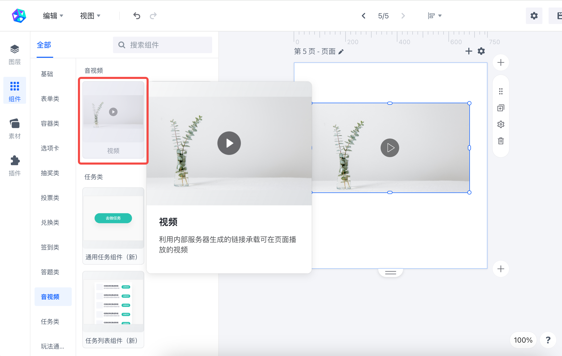Add a section below with the bottom plus button
This screenshot has height=356, width=562.
[501, 269]
